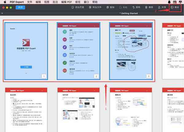
Task: Select the third thumbnail in second row
Action: tap(131, 110)
